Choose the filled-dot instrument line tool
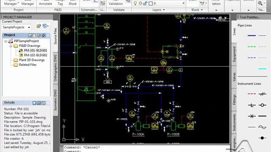Image resolution: width=271 pixels, height=152 pixels. [x=262, y=138]
